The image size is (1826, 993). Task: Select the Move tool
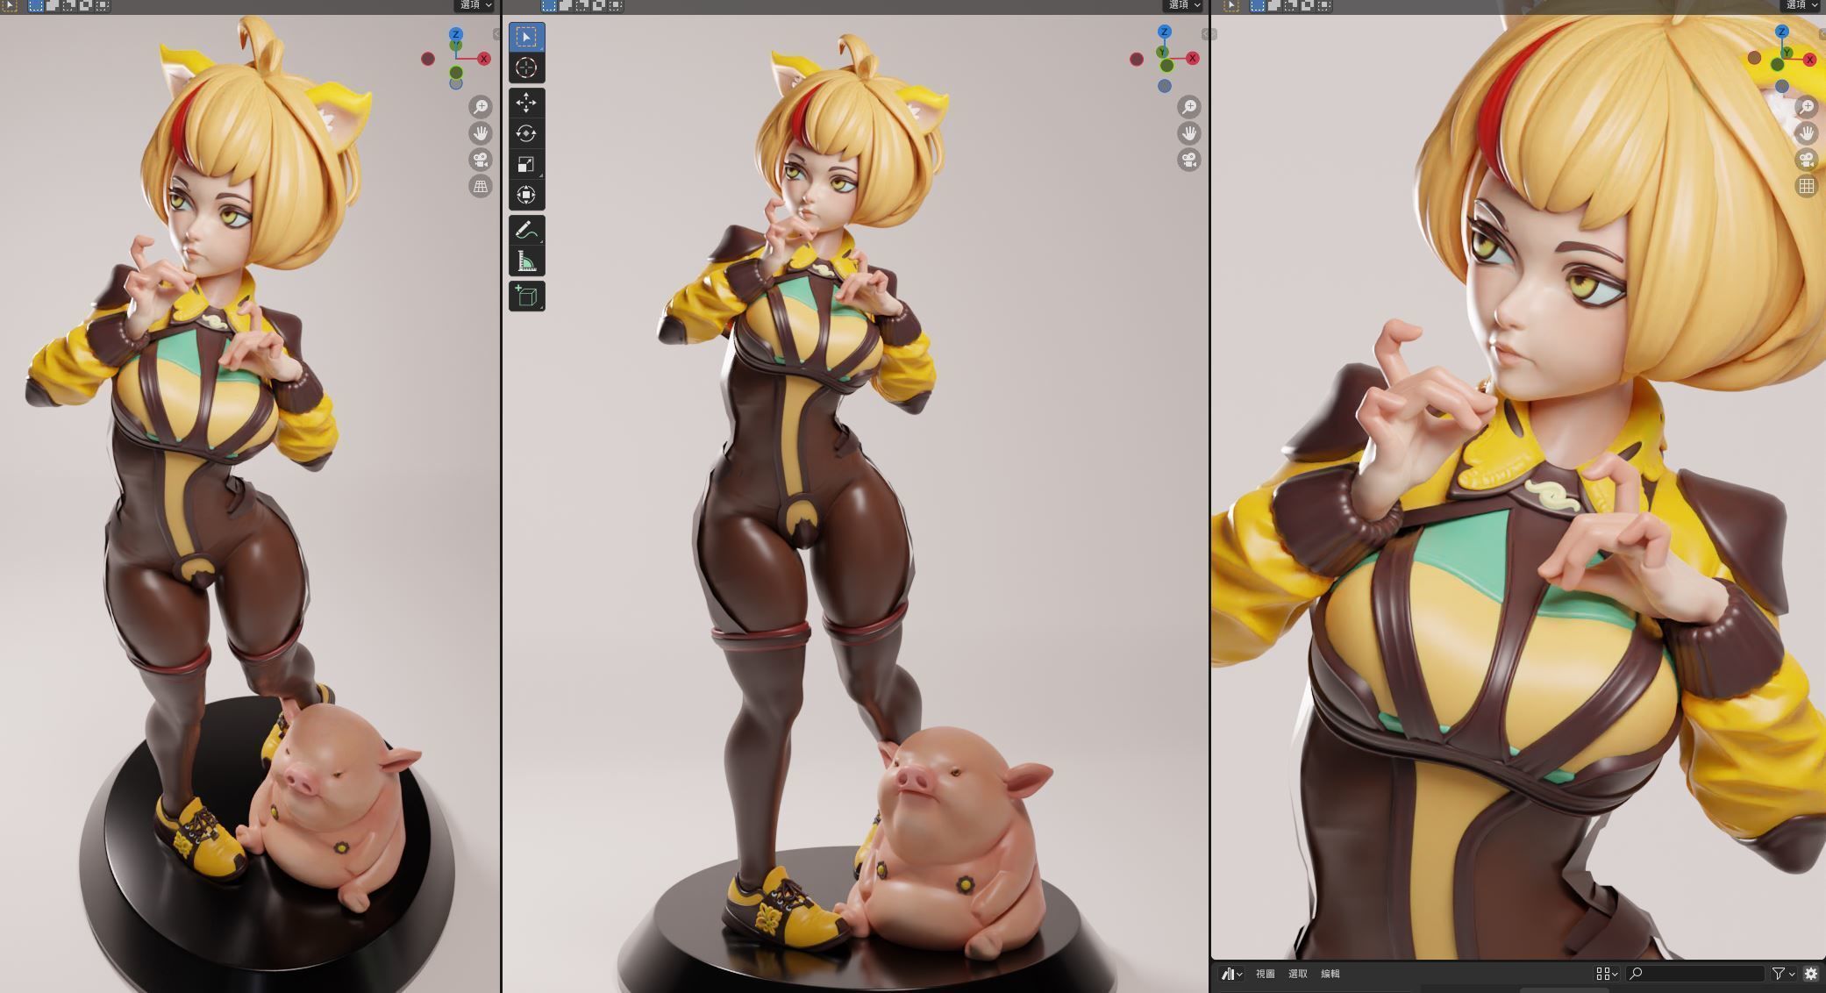(526, 103)
